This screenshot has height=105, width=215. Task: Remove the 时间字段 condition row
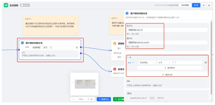[x=205, y=62]
